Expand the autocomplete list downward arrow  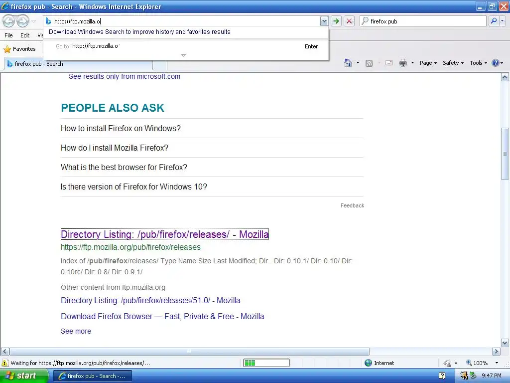(183, 55)
